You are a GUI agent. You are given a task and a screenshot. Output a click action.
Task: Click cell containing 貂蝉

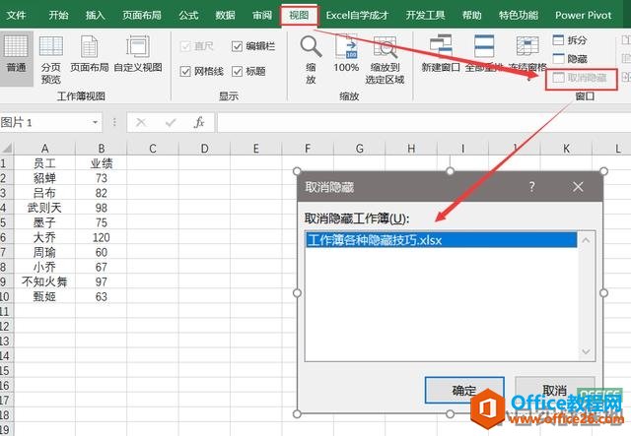coord(44,178)
